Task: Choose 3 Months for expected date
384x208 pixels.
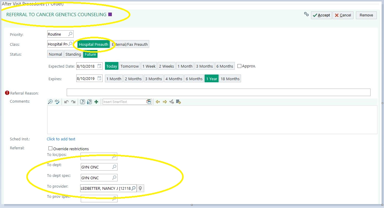Action: tap(204, 66)
